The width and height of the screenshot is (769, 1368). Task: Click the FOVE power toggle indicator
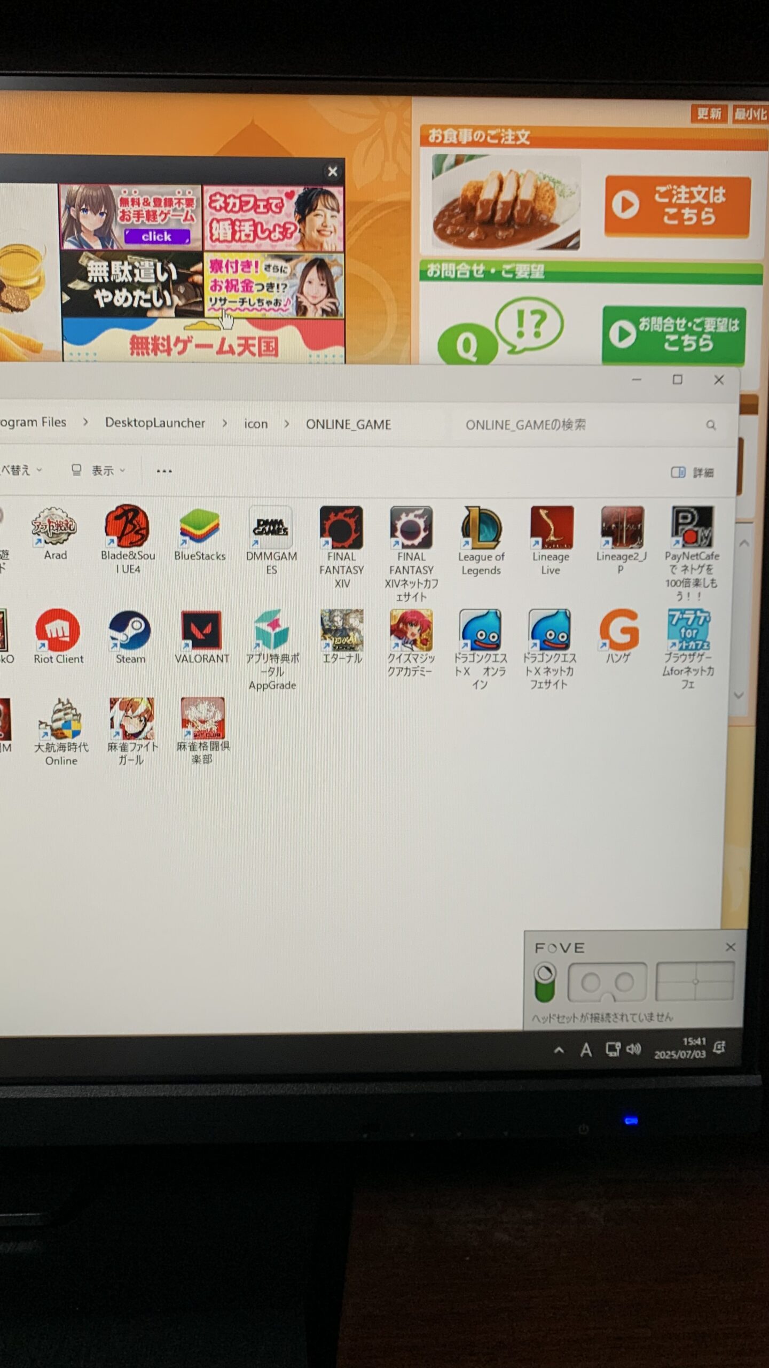545,983
